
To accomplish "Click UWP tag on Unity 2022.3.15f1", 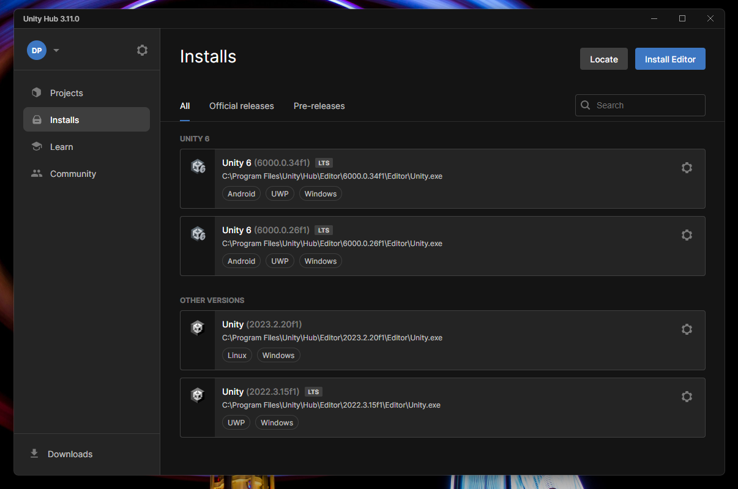I will point(236,423).
